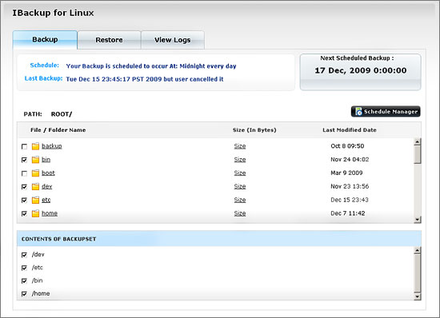Viewport: 440px width, 318px height.
Task: Open the dev folder link
Action: click(x=47, y=186)
